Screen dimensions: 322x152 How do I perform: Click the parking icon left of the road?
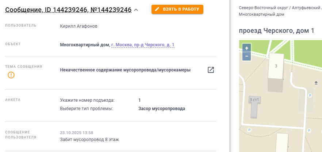coord(250,130)
